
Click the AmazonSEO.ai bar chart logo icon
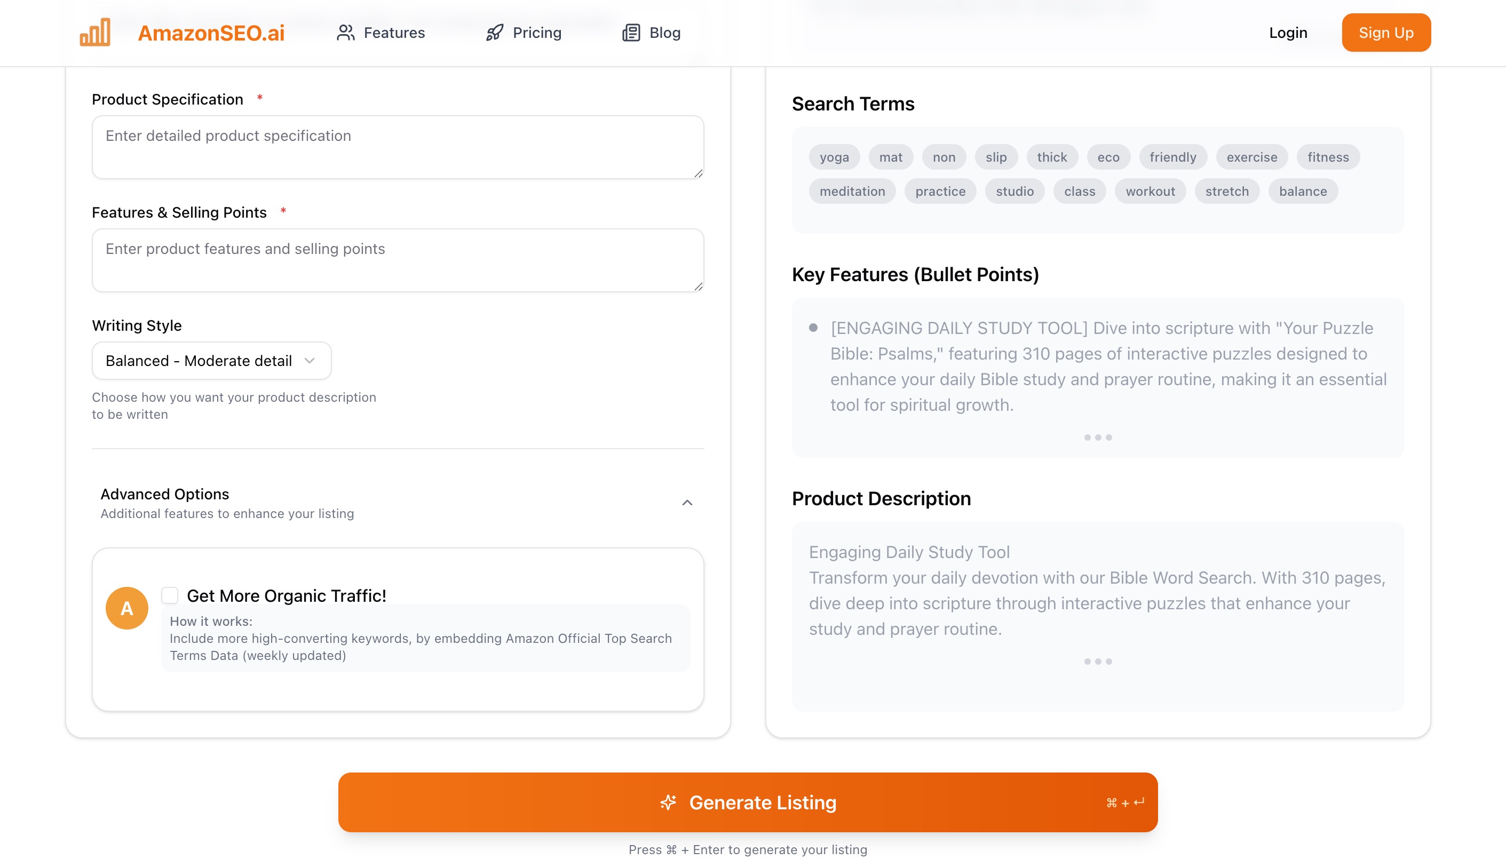click(95, 32)
